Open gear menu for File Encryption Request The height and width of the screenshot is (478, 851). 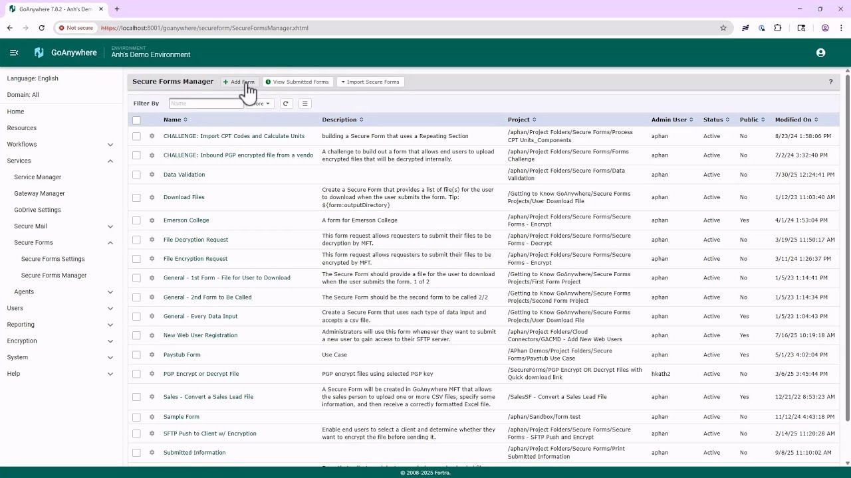152,259
